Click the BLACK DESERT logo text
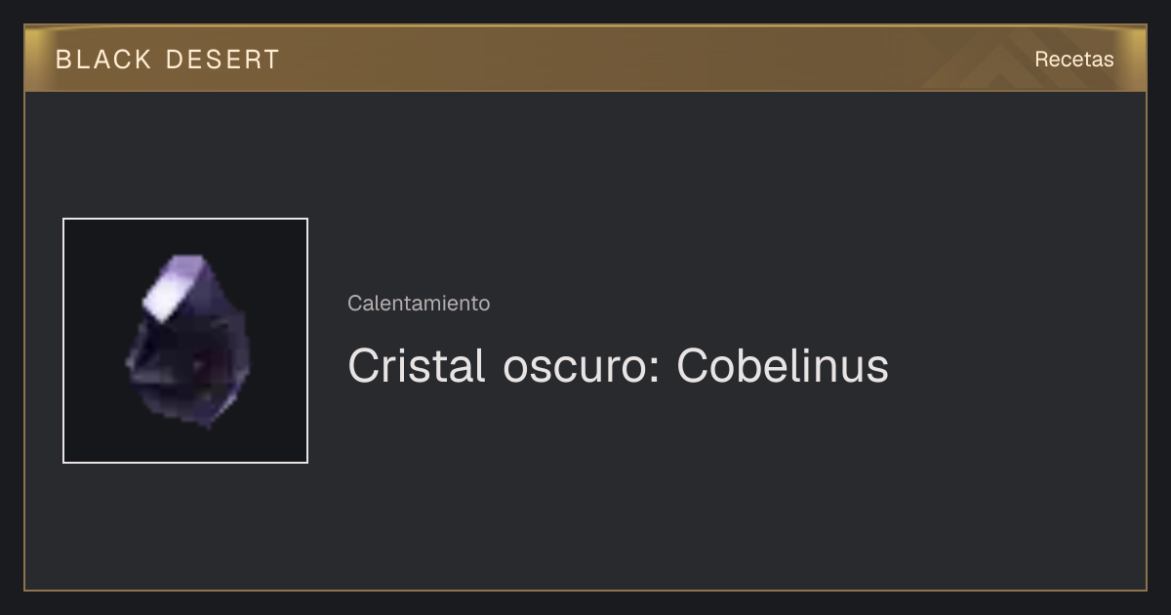Viewport: 1171px width, 615px height. pos(168,59)
